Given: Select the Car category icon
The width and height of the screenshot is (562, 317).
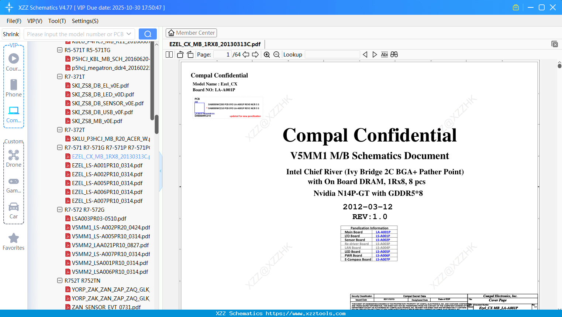Looking at the screenshot, I should pyautogui.click(x=14, y=211).
